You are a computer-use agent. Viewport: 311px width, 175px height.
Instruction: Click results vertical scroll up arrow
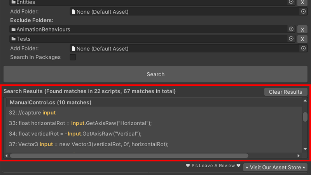[x=305, y=101]
